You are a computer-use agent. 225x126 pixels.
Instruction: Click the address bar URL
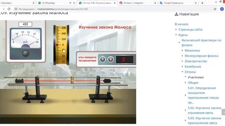pos(63,9)
